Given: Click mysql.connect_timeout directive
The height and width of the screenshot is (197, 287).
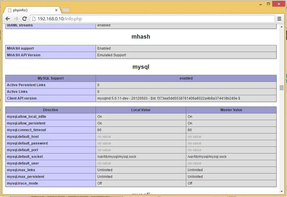Looking at the screenshot, I should [26, 130].
